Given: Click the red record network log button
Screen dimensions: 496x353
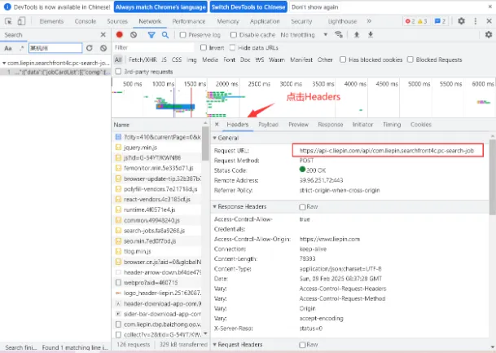Looking at the screenshot, I should point(119,35).
